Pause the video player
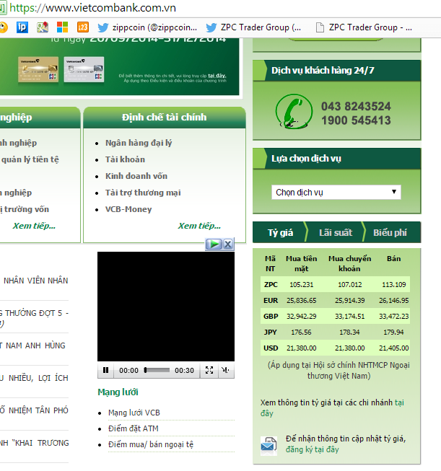 coord(105,370)
